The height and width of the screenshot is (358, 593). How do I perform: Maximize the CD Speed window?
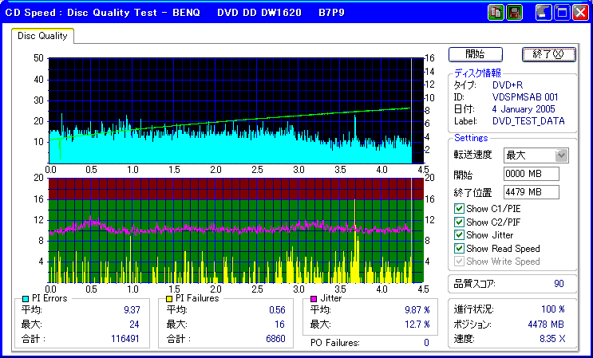point(562,13)
